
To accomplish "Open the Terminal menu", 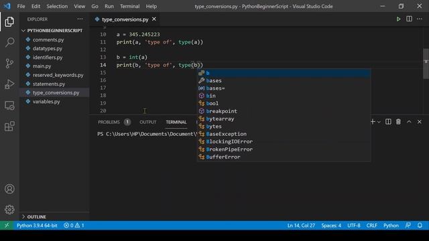I will click(129, 6).
